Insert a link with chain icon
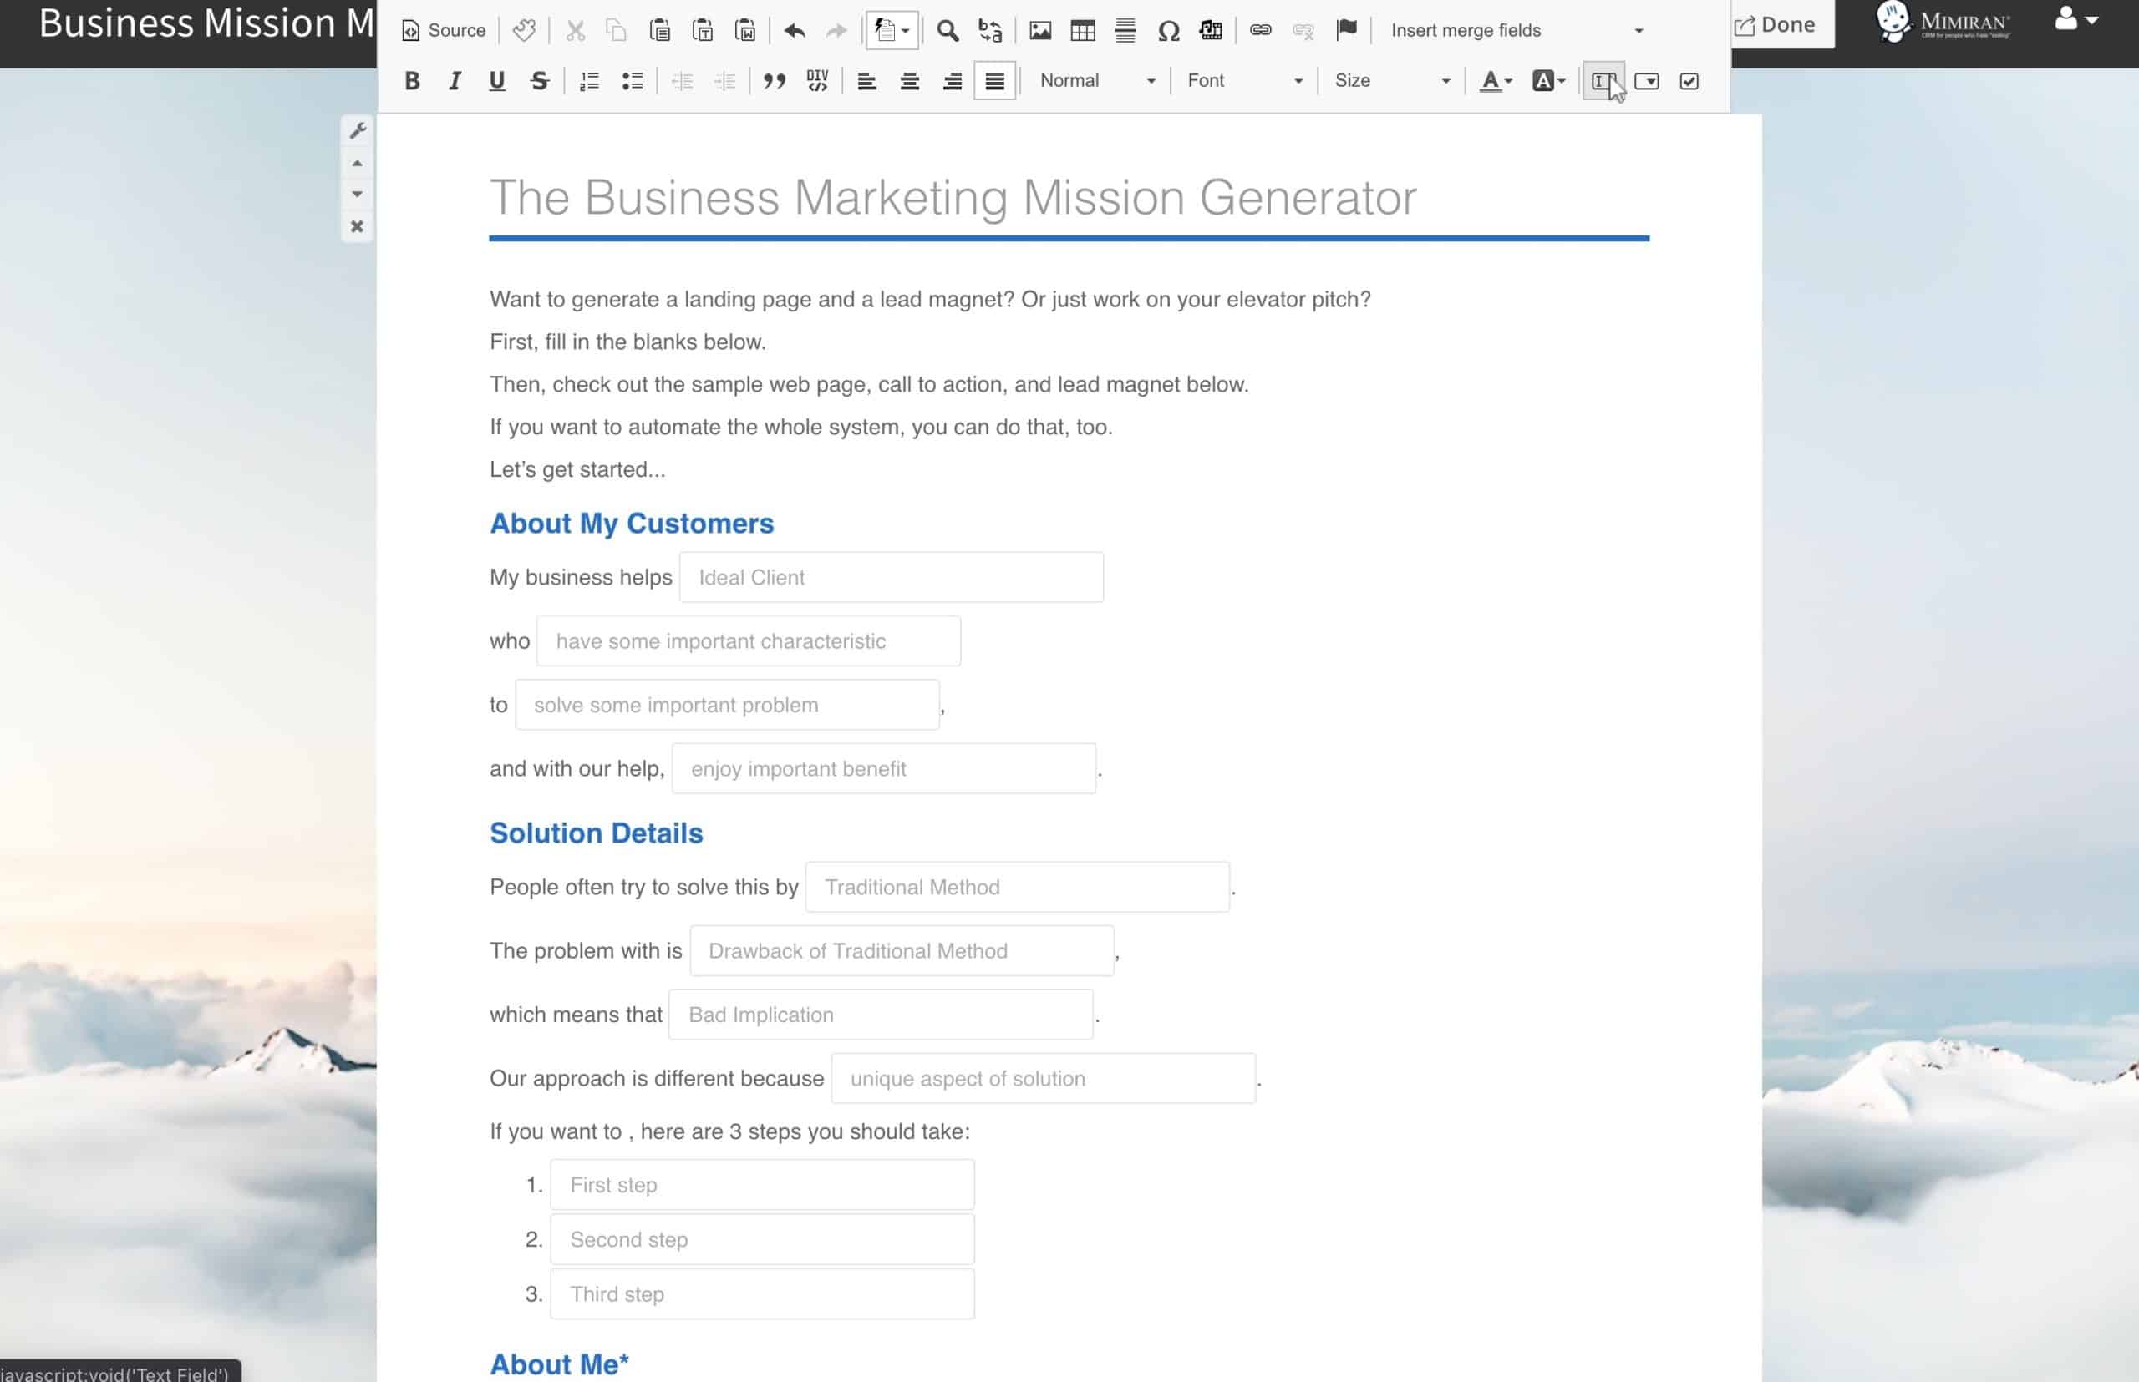 tap(1261, 31)
